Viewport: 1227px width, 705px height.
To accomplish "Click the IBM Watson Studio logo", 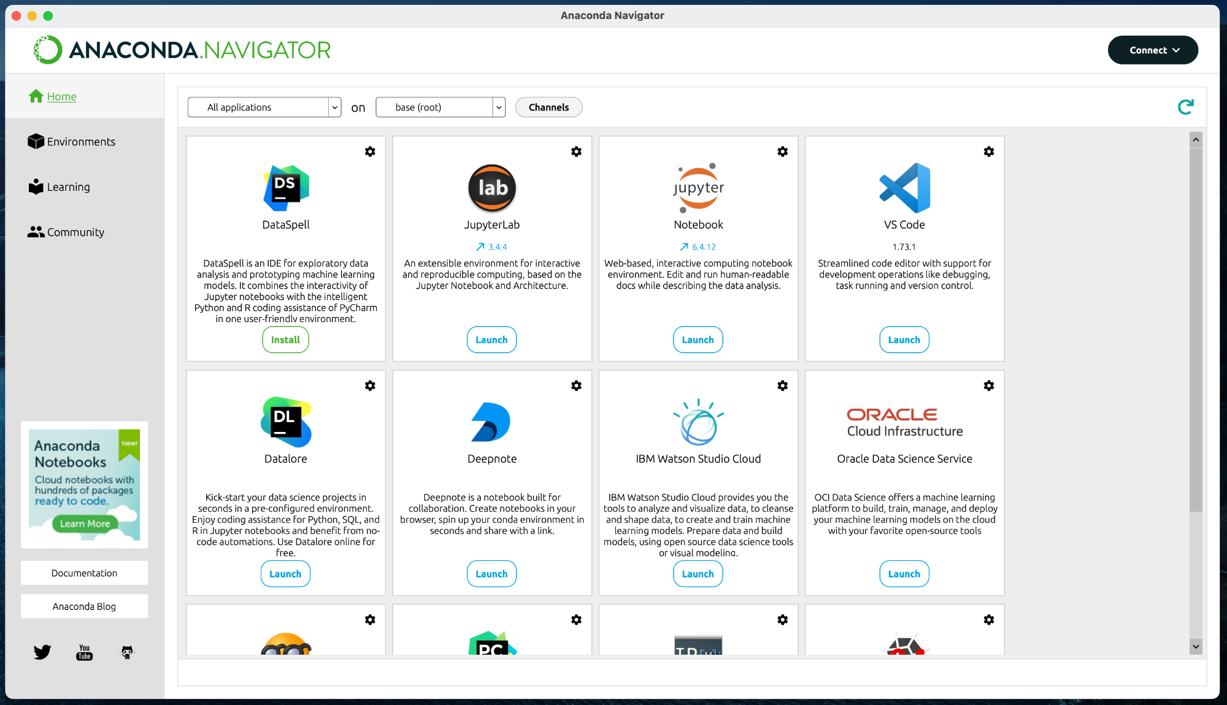I will [x=698, y=422].
